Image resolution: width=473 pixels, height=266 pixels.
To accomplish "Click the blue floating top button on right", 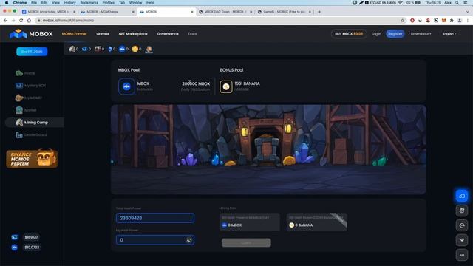I will pos(462,196).
